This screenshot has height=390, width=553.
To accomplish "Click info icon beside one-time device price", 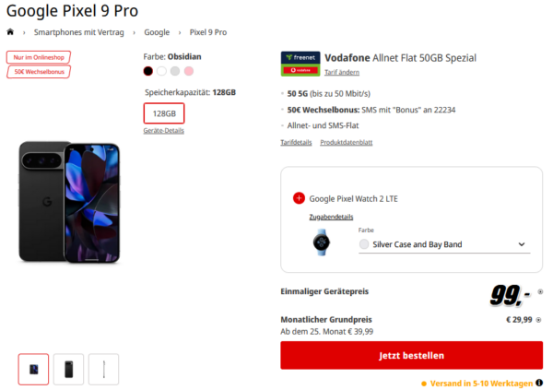I will 540,291.
